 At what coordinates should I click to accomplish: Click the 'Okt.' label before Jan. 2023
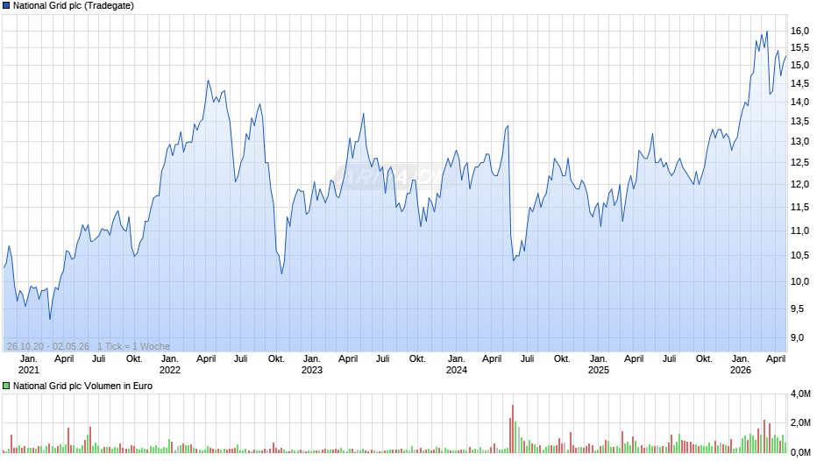pyautogui.click(x=276, y=359)
